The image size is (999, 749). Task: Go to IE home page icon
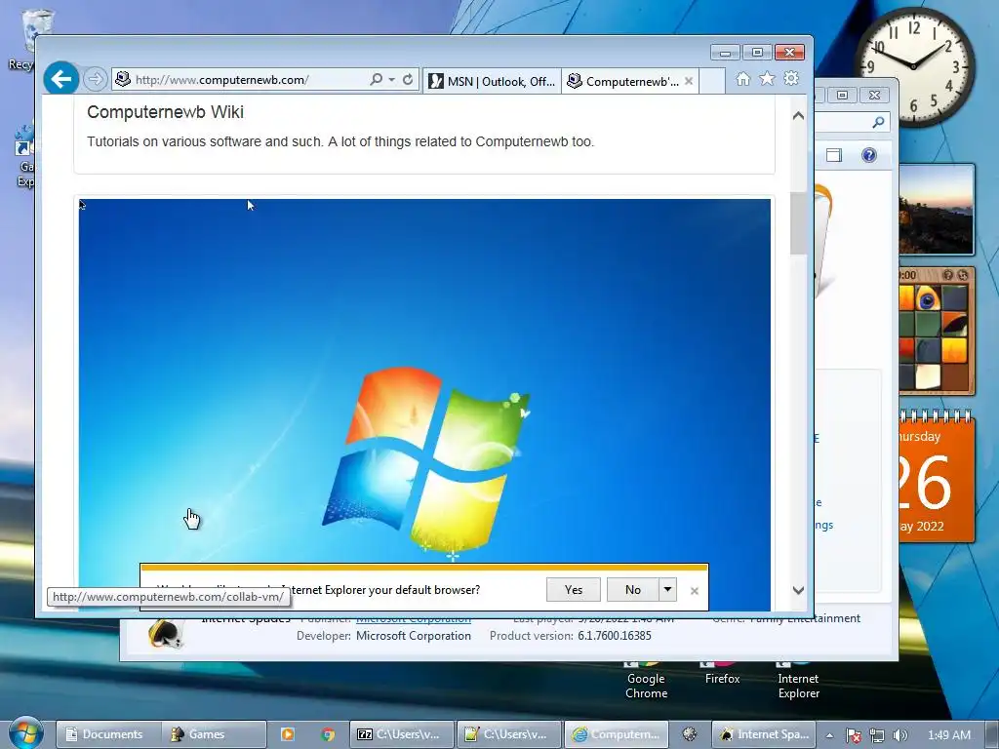click(742, 78)
